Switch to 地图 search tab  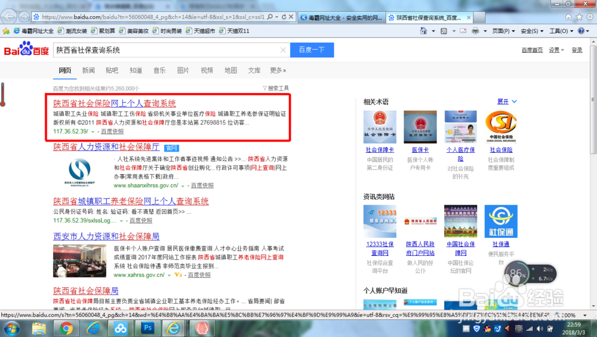[x=230, y=70]
